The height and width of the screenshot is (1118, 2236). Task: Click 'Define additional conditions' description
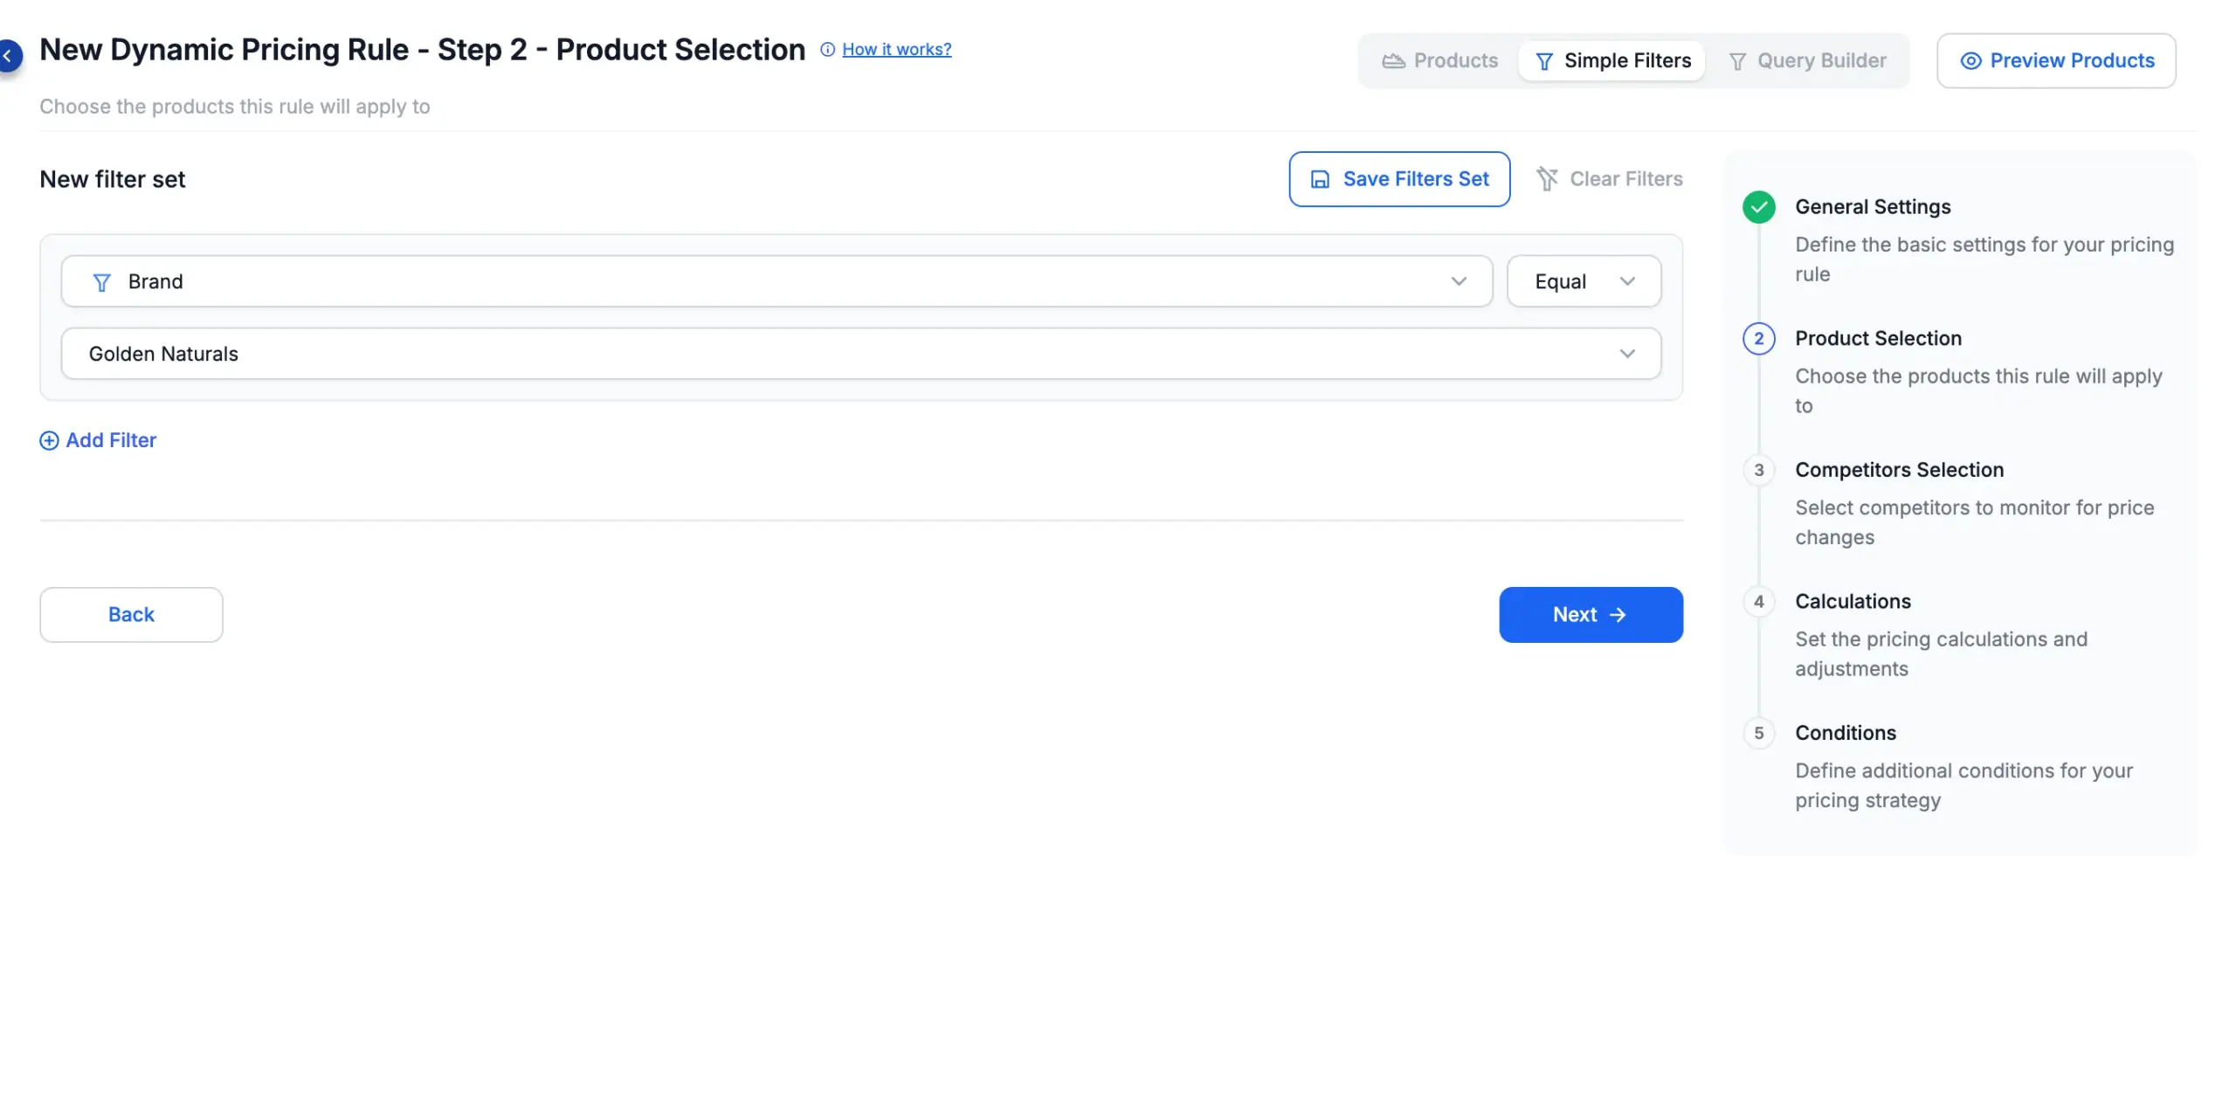click(1963, 786)
